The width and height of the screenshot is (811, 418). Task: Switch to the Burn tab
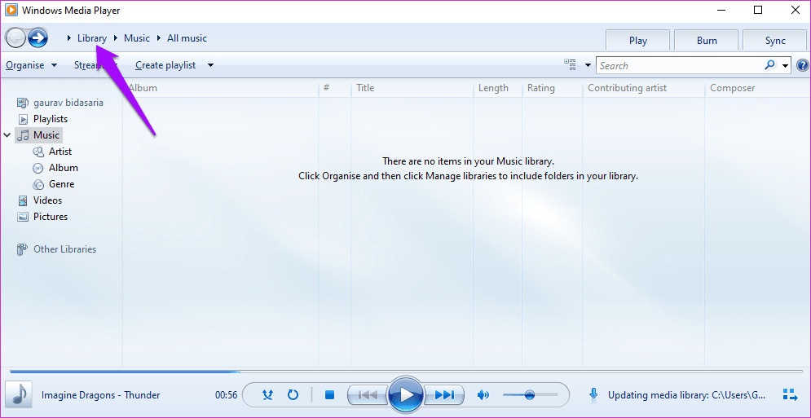707,41
